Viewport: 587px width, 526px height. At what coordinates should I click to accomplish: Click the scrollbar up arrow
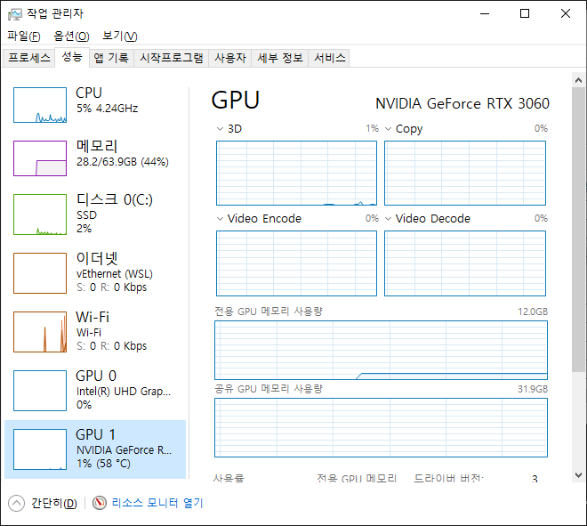point(578,80)
